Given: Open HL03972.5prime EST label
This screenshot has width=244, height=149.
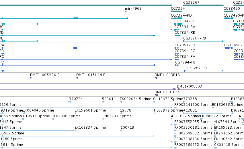Looking at the screenshot, I should [168, 110].
